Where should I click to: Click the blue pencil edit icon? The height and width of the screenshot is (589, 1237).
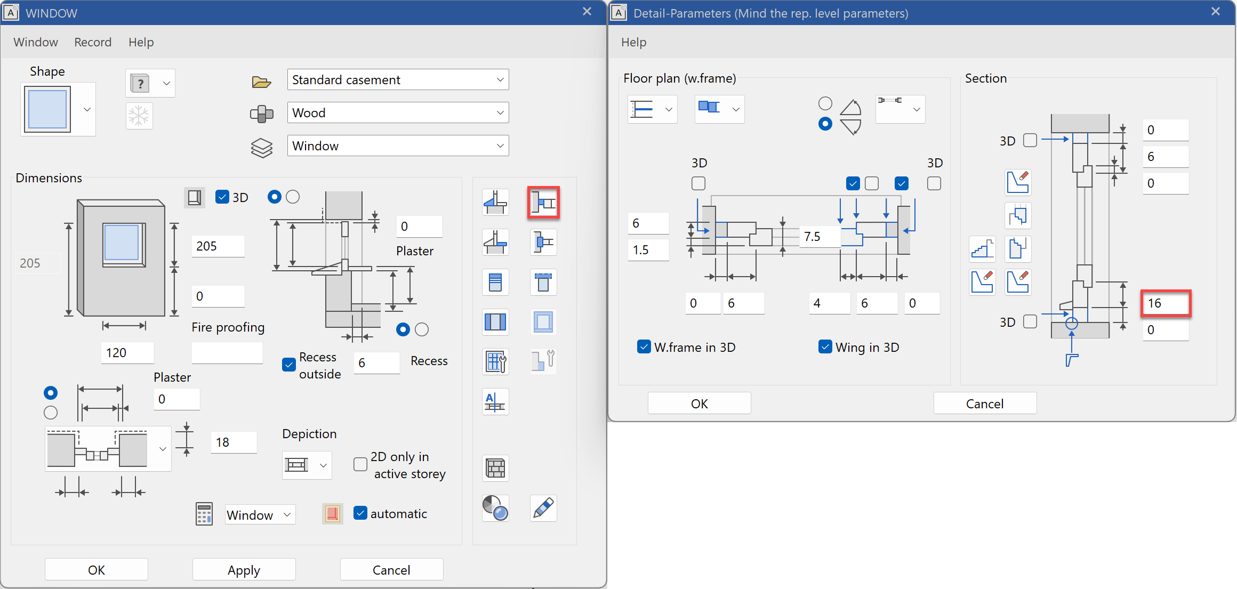pyautogui.click(x=543, y=508)
